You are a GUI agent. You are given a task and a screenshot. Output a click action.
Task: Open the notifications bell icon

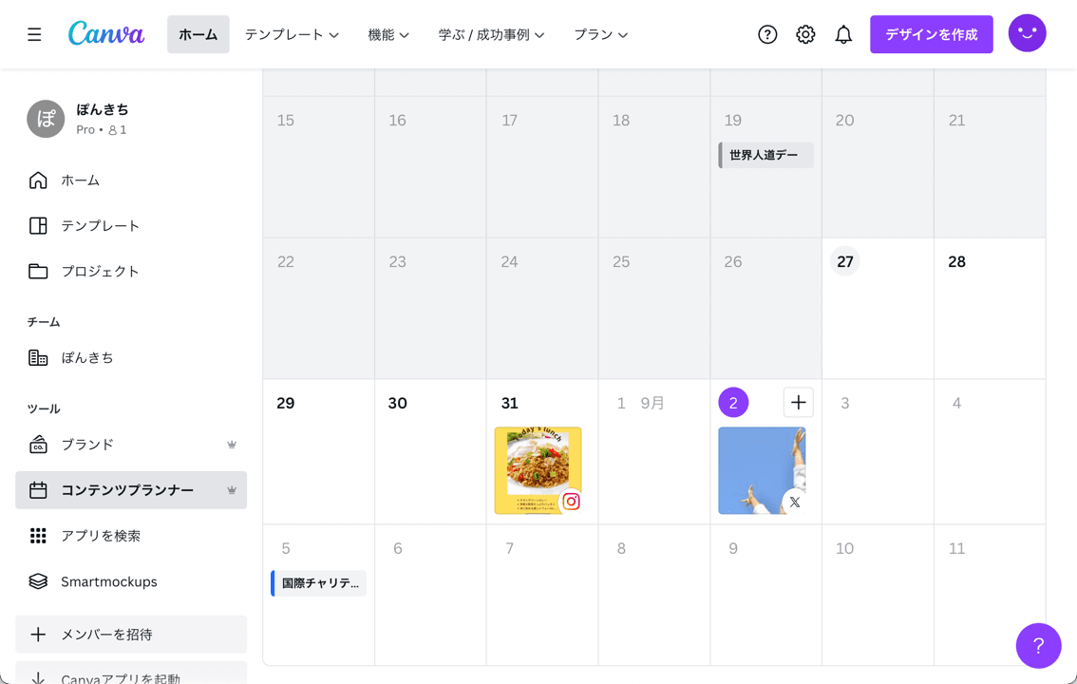[843, 34]
